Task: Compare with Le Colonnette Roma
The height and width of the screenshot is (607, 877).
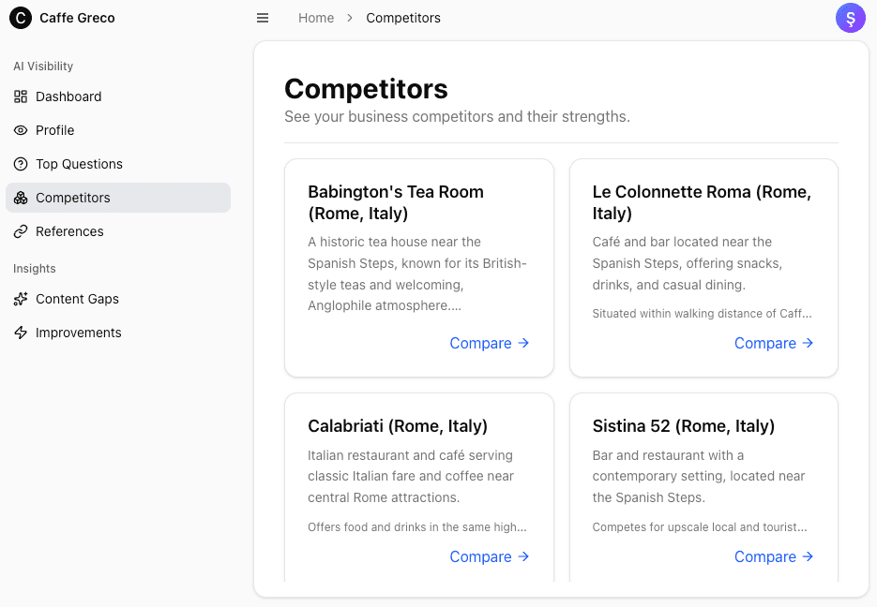Action: (x=774, y=343)
